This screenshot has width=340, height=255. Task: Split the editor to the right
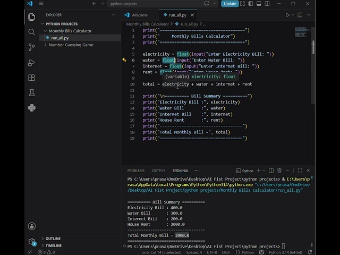(x=300, y=15)
